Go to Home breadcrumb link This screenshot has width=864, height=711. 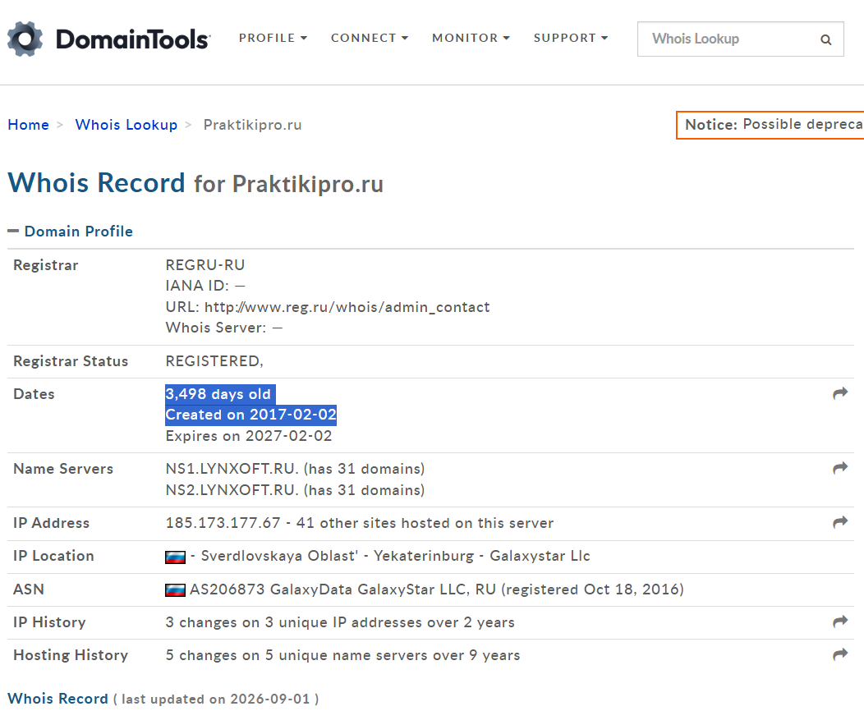(28, 125)
